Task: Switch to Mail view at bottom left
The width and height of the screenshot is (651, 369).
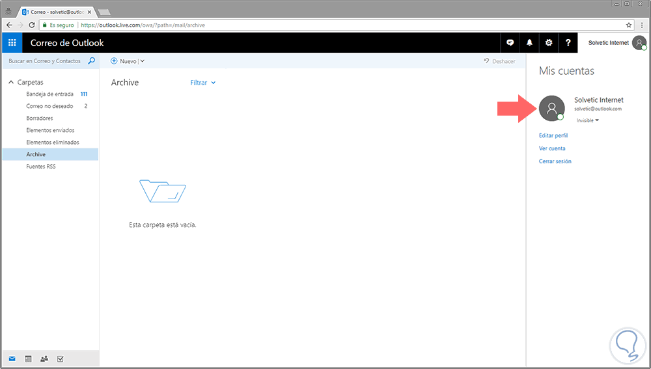Action: (x=12, y=359)
